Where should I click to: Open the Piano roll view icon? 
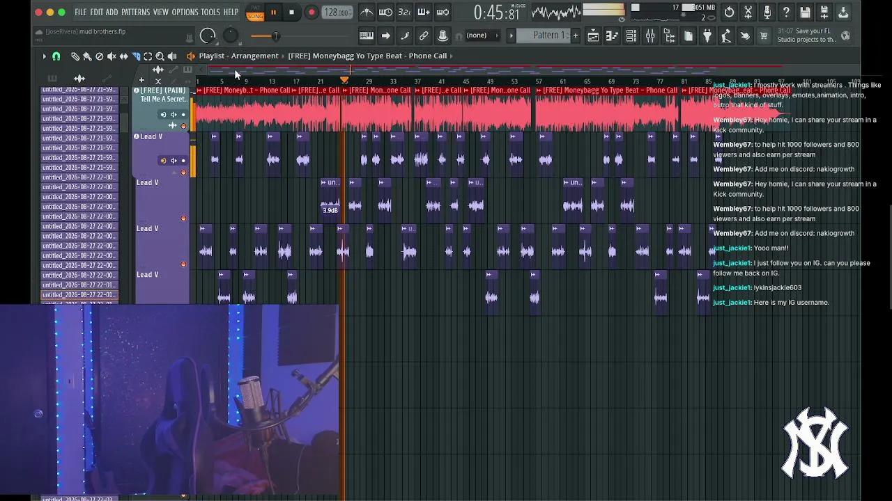[x=612, y=36]
